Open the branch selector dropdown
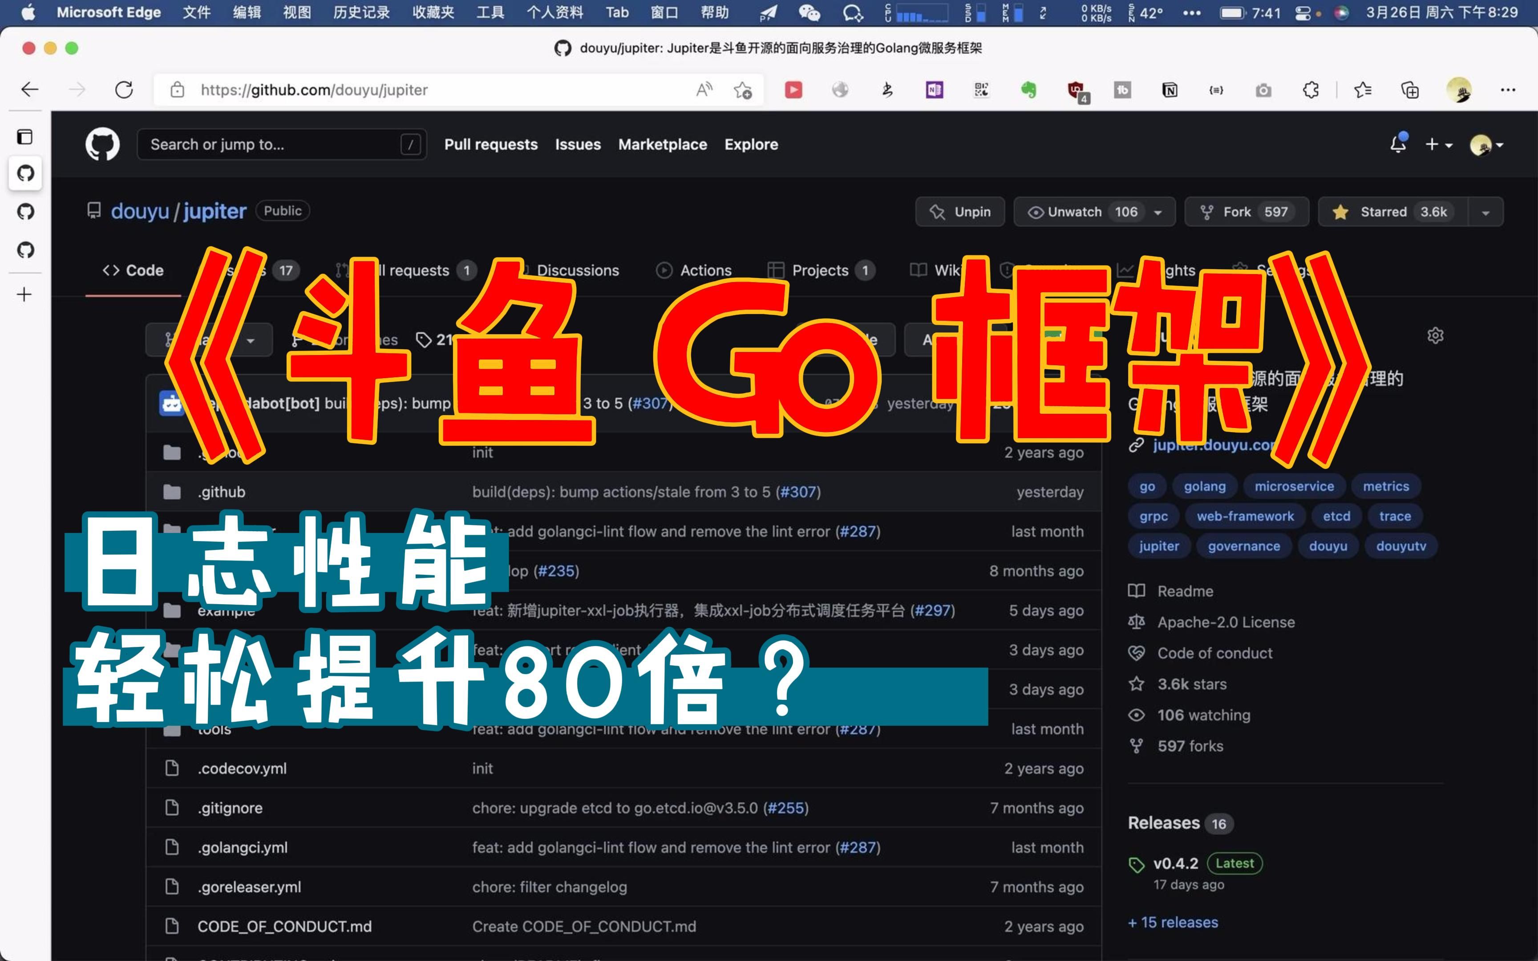The image size is (1538, 961). point(209,340)
